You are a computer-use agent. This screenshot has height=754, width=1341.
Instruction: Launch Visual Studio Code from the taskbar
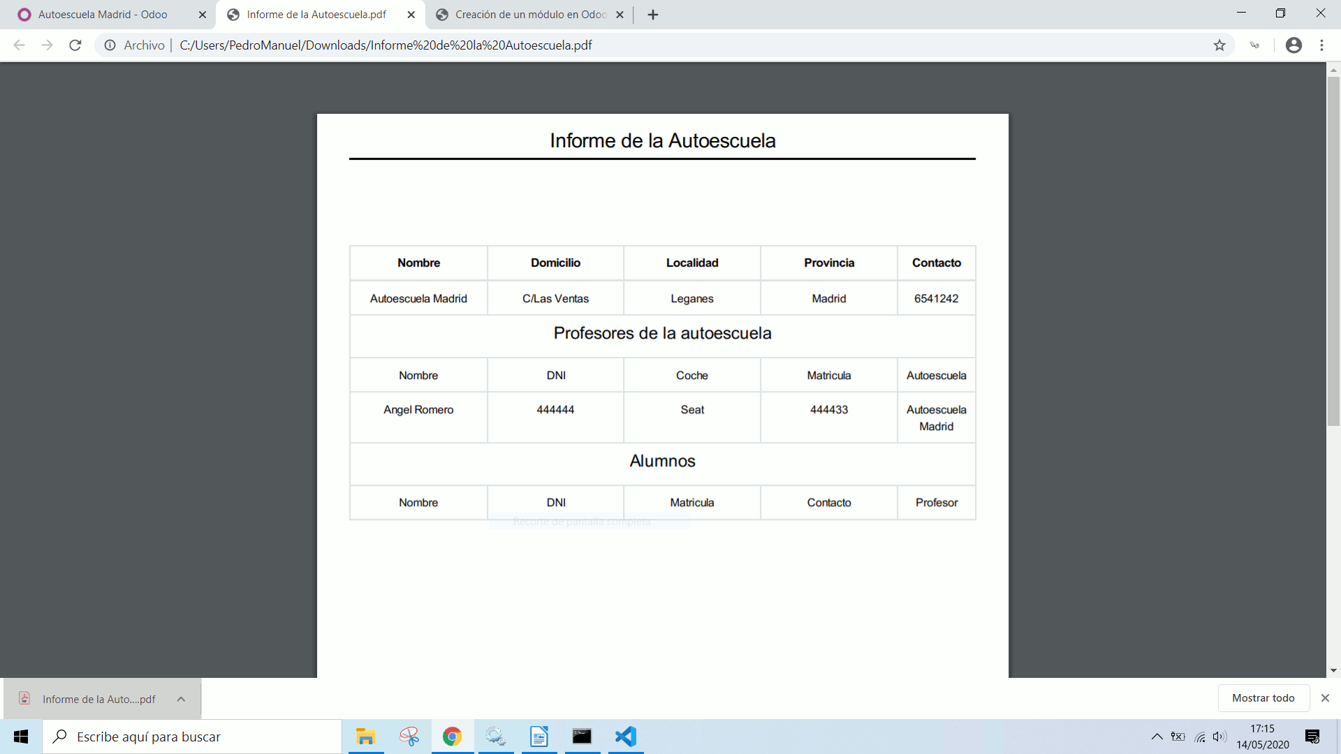coord(625,737)
